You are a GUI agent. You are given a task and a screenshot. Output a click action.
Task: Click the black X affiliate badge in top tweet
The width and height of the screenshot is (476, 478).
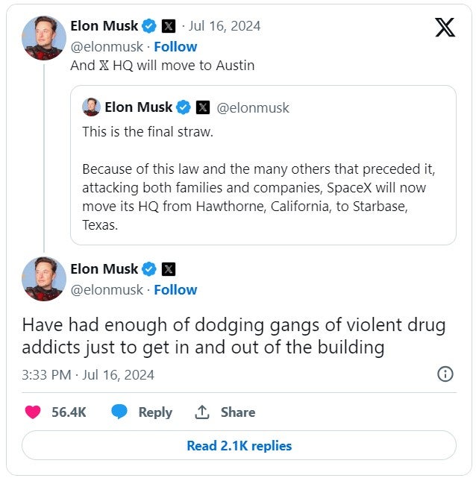[169, 26]
